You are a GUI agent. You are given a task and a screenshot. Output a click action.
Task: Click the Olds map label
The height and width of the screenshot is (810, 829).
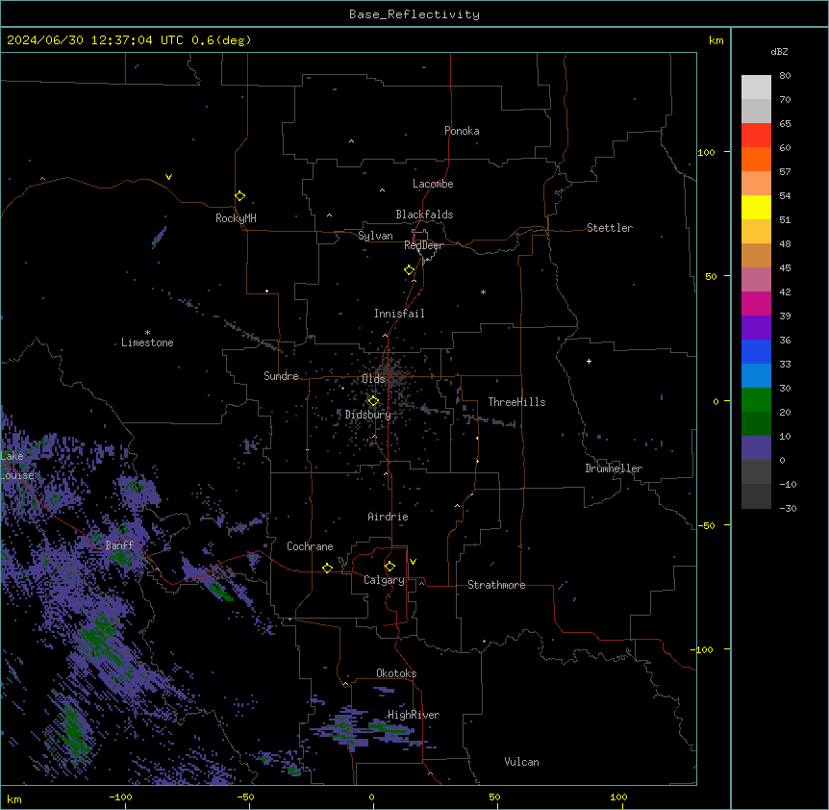click(x=373, y=379)
